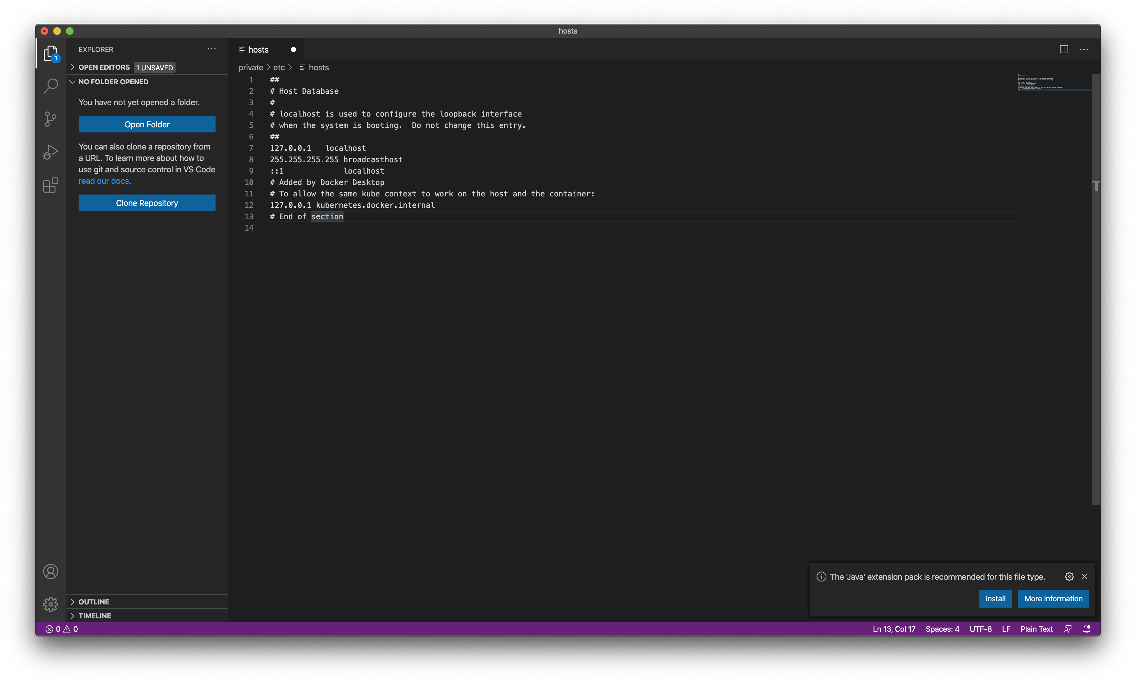Change language mode from Plain Text
This screenshot has height=683, width=1136.
(1036, 629)
